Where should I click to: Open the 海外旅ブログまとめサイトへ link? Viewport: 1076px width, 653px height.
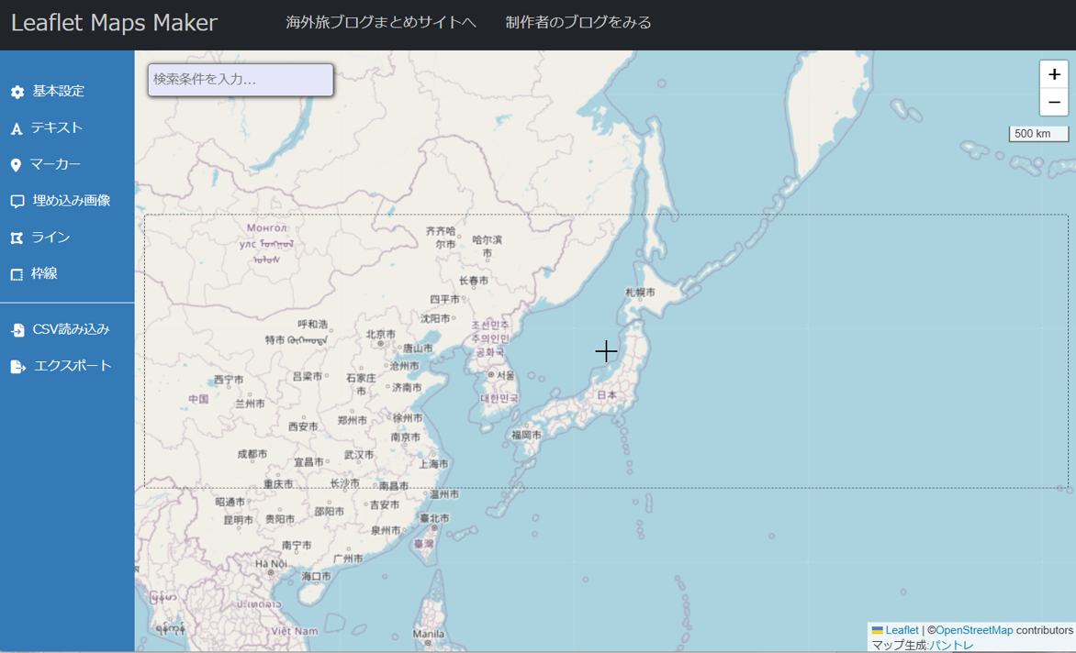(x=381, y=23)
